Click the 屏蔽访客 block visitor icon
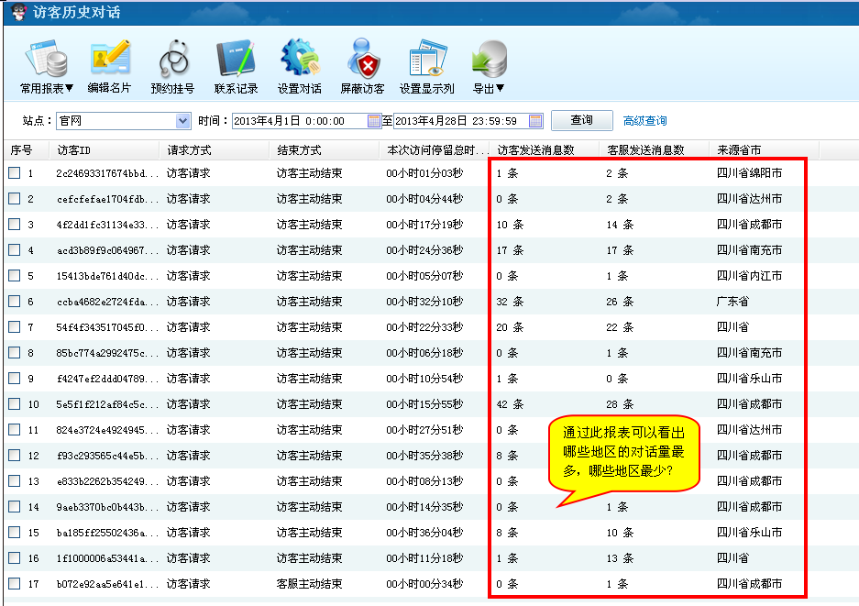 pos(362,61)
